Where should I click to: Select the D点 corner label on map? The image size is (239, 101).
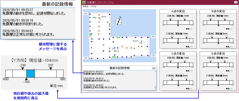pyautogui.click(x=153, y=56)
